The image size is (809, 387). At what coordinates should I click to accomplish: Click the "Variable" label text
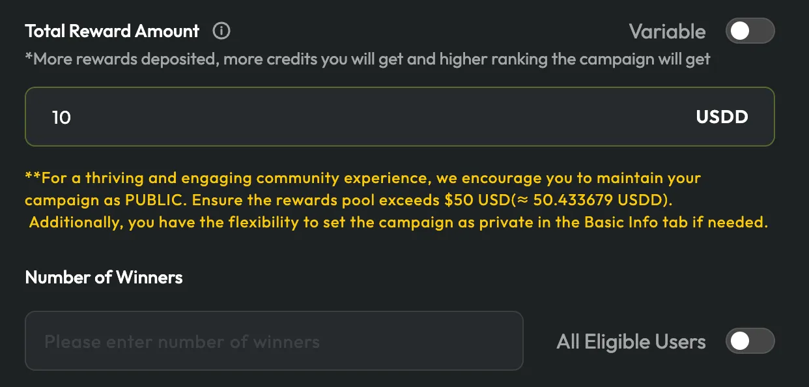[x=667, y=31]
